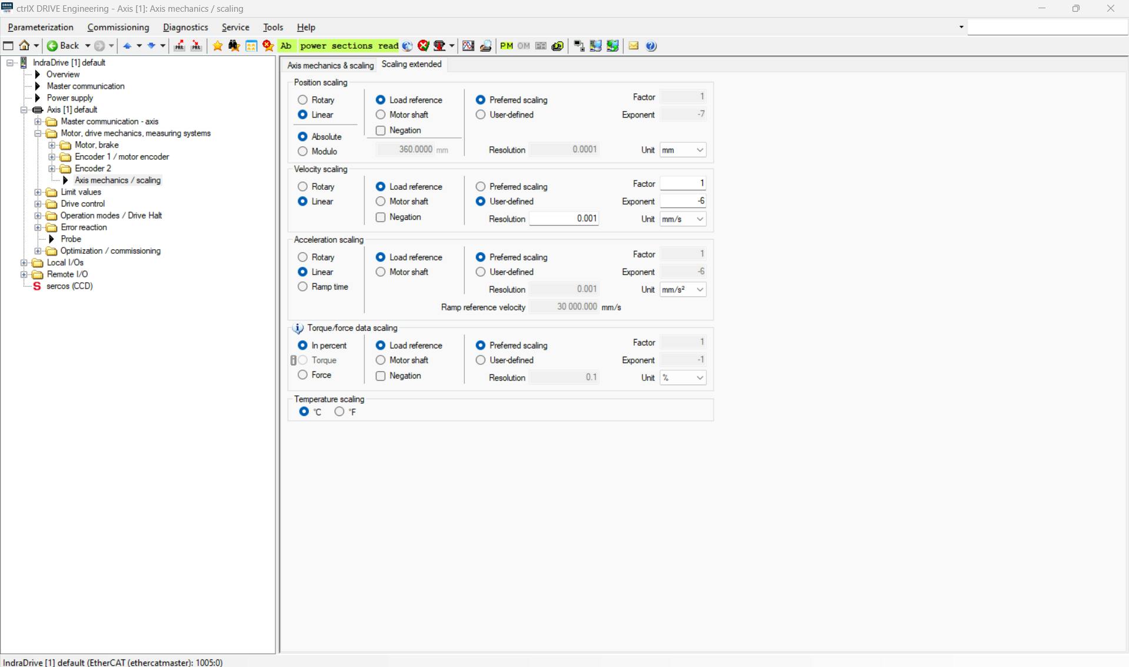Select Fahrenheit temperature scaling option
1129x667 pixels.
[x=339, y=412]
